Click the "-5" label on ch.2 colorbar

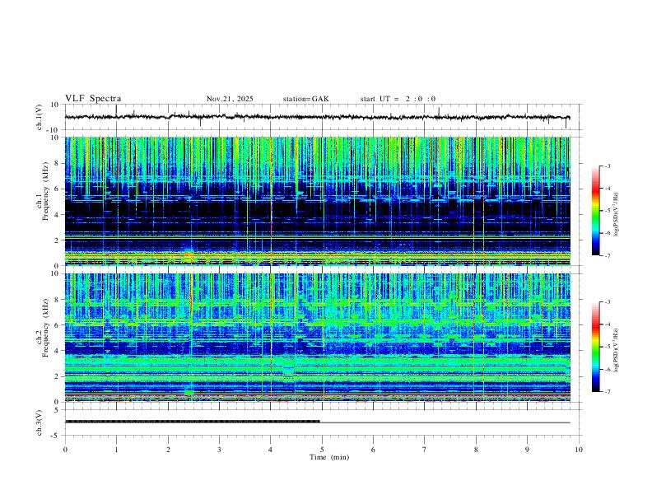(x=607, y=347)
